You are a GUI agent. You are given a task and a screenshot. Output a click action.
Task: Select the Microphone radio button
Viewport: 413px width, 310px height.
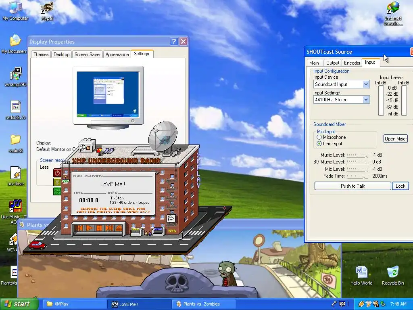(319, 137)
